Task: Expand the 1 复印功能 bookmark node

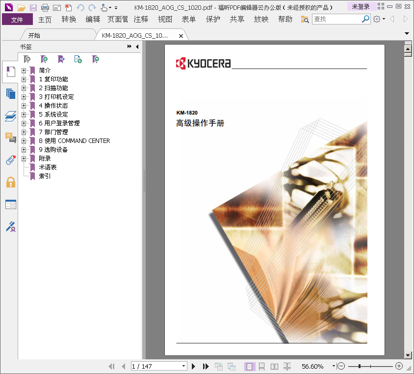Action: pyautogui.click(x=24, y=79)
